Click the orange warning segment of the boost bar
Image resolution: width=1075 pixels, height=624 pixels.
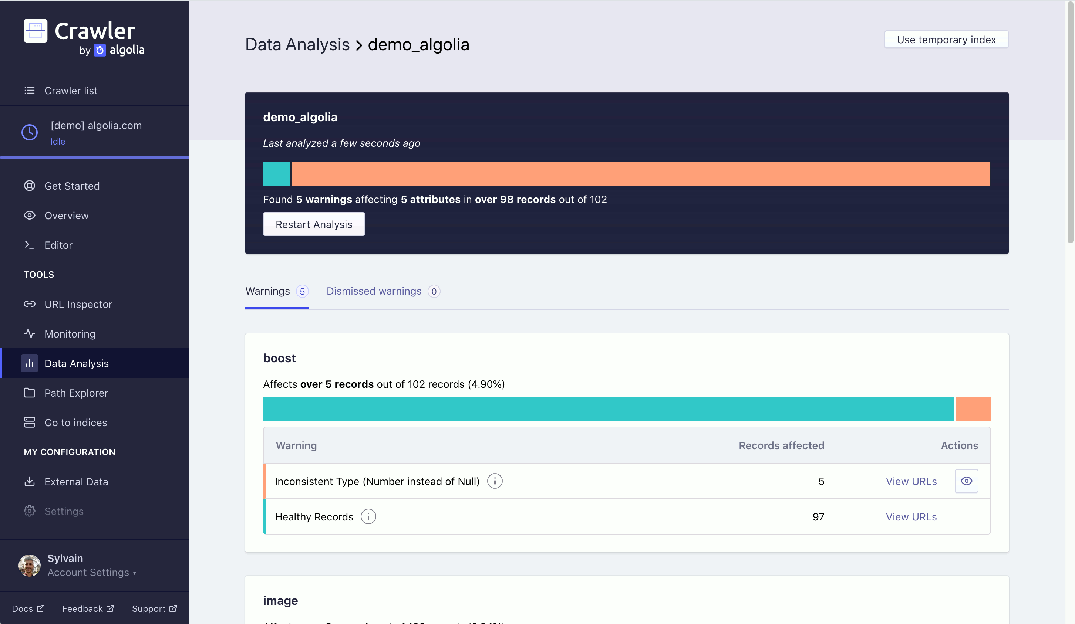(973, 409)
